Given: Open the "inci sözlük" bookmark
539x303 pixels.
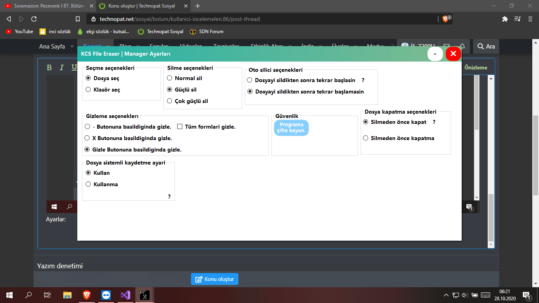Looking at the screenshot, I should (x=55, y=32).
